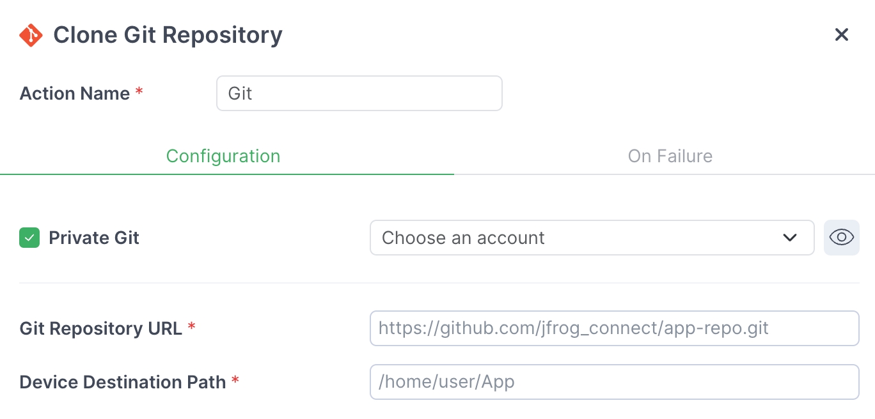Click the red asterisk after Device Destination Path
Viewport: 875px width, 419px height.
235,381
